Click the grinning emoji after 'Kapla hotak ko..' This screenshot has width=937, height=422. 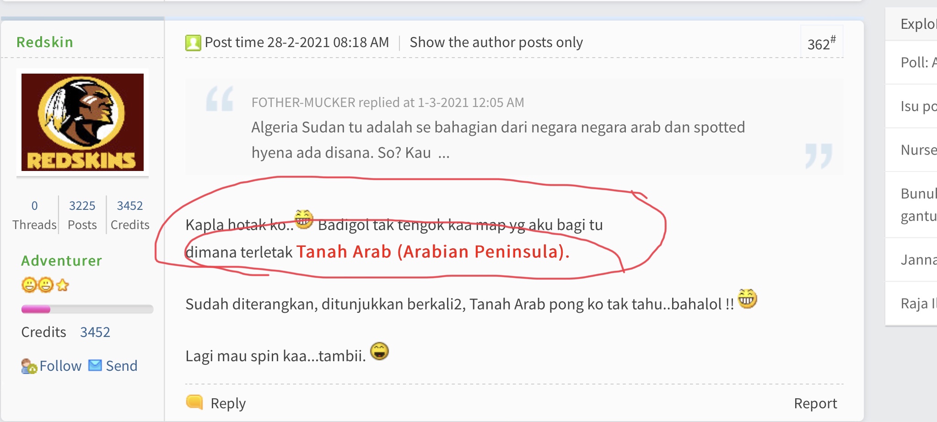click(x=304, y=219)
